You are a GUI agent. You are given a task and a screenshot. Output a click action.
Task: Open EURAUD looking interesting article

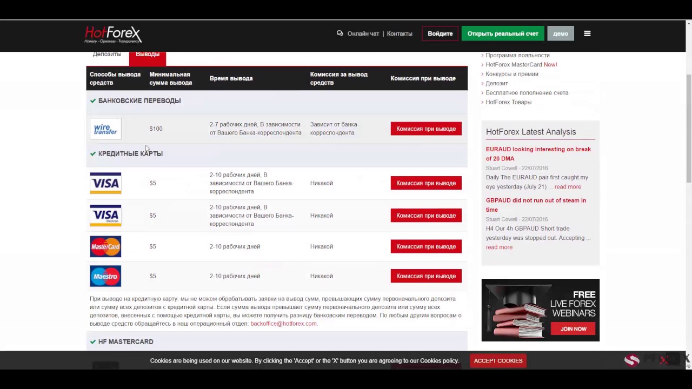coord(538,154)
